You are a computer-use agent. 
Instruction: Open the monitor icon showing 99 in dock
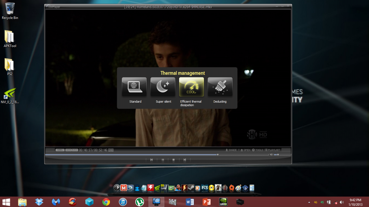tap(164, 188)
